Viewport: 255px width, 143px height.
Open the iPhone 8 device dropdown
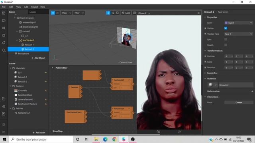coord(144,13)
